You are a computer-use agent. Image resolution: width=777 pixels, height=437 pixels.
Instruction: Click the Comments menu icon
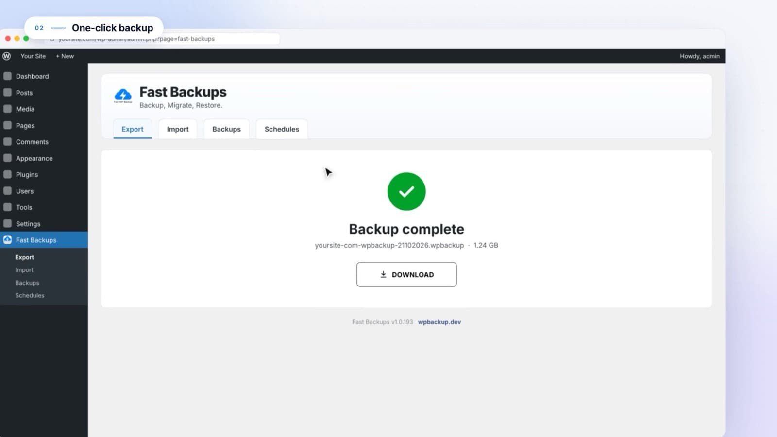coord(7,142)
